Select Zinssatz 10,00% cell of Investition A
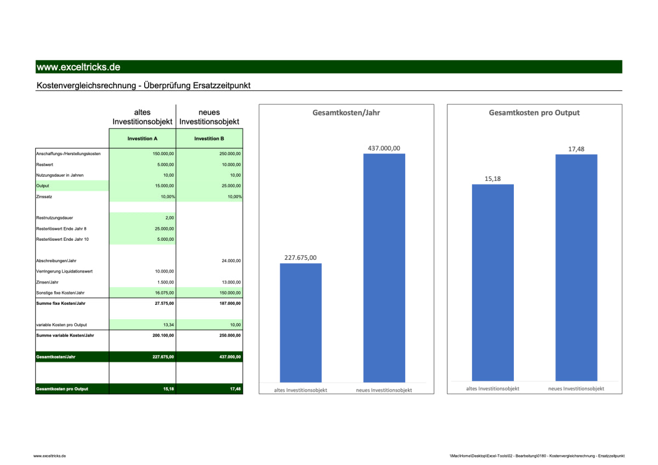Image resolution: width=658 pixels, height=465 pixels. click(x=143, y=196)
